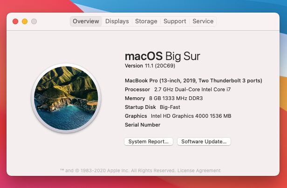Click the Serial Number label
The image size is (287, 188).
point(143,125)
